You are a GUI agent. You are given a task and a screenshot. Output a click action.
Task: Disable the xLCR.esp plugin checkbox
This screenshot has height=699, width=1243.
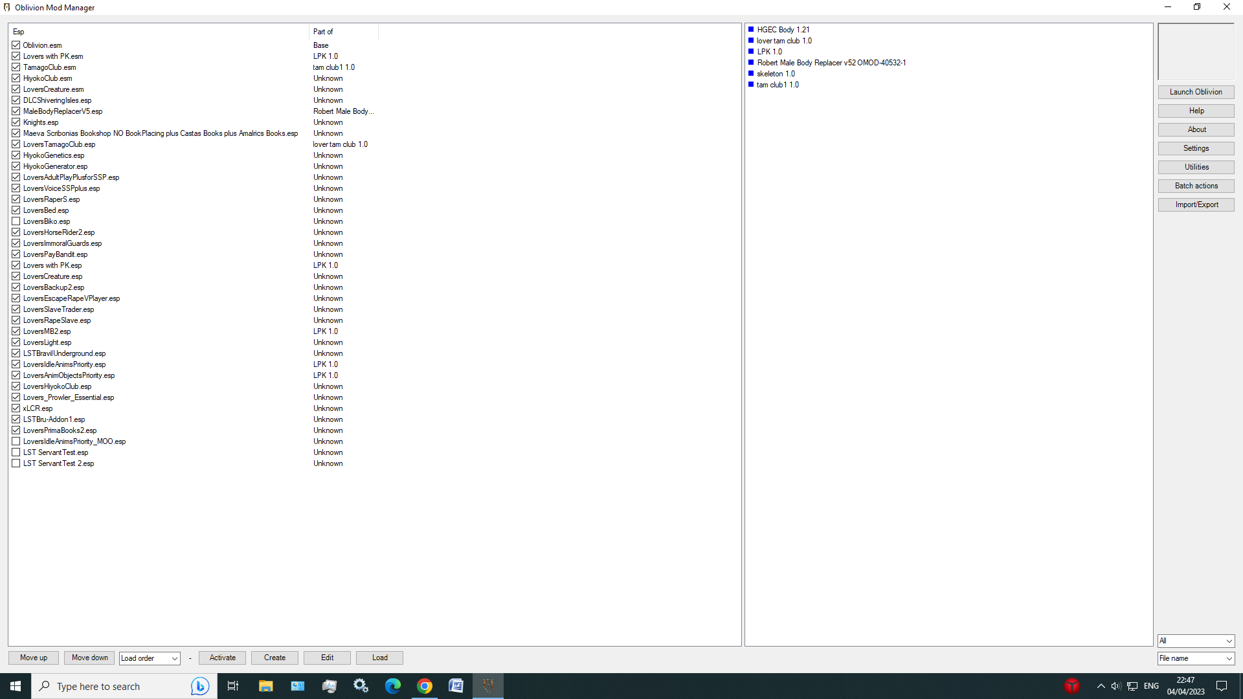click(x=16, y=408)
